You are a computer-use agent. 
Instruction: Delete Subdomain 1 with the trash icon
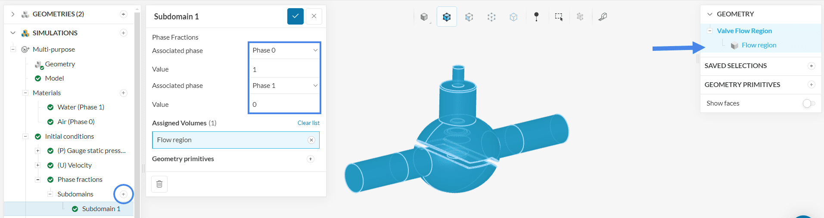(159, 184)
